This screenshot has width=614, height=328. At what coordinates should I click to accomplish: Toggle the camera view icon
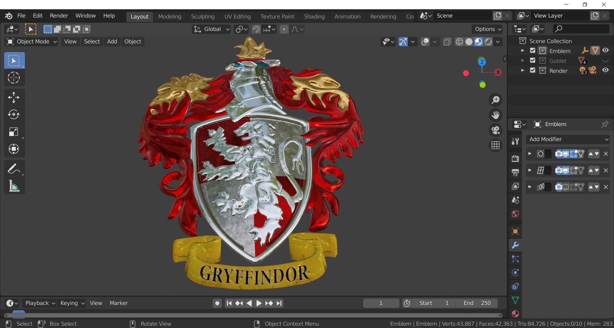[496, 130]
